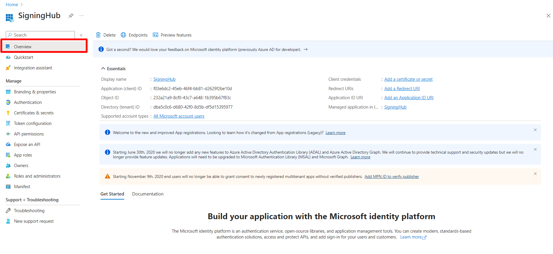Click the Roles and administrators icon
The width and height of the screenshot is (553, 254).
click(8, 176)
